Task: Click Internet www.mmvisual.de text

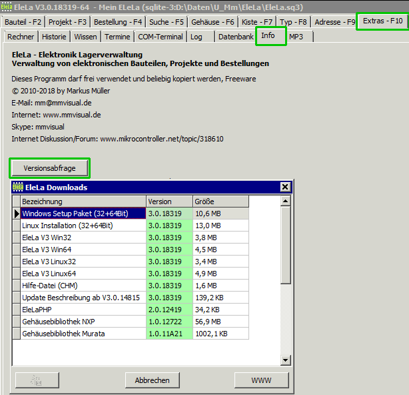Action: pyautogui.click(x=56, y=115)
